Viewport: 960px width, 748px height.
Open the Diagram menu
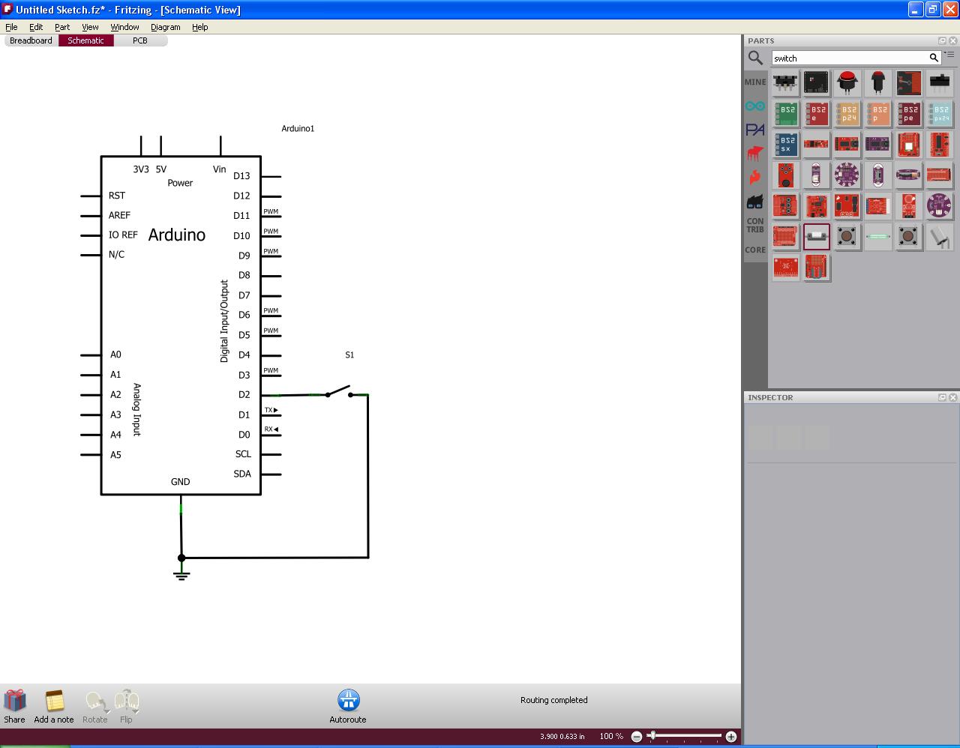[x=165, y=27]
